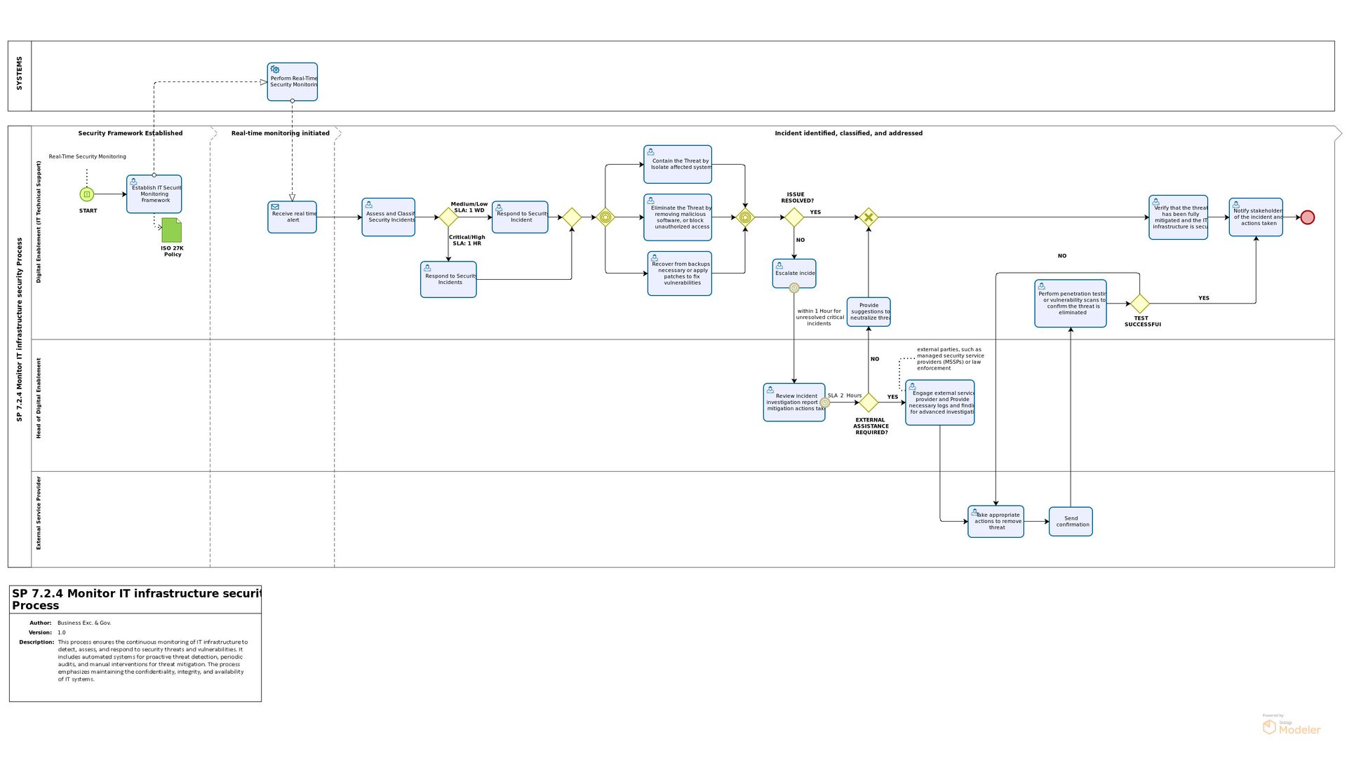
Task: Click the Security Framework Established milestone header
Action: [x=130, y=133]
